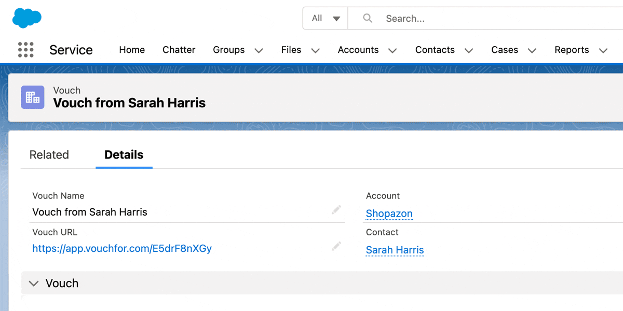
Task: Click the Contact field label
Action: tap(382, 232)
